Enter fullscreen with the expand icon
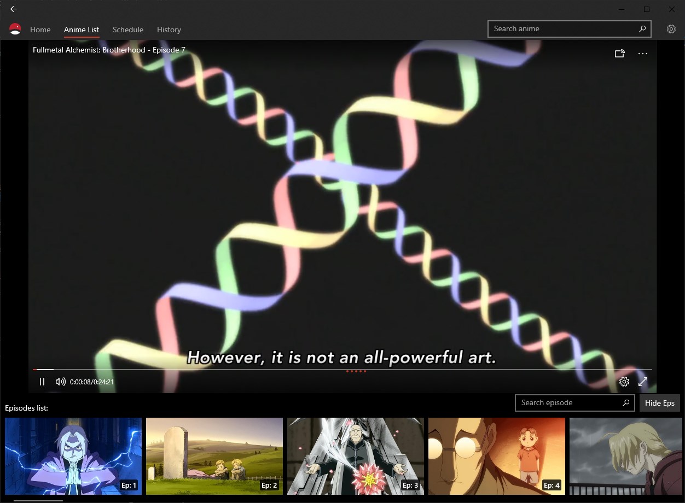 (643, 382)
